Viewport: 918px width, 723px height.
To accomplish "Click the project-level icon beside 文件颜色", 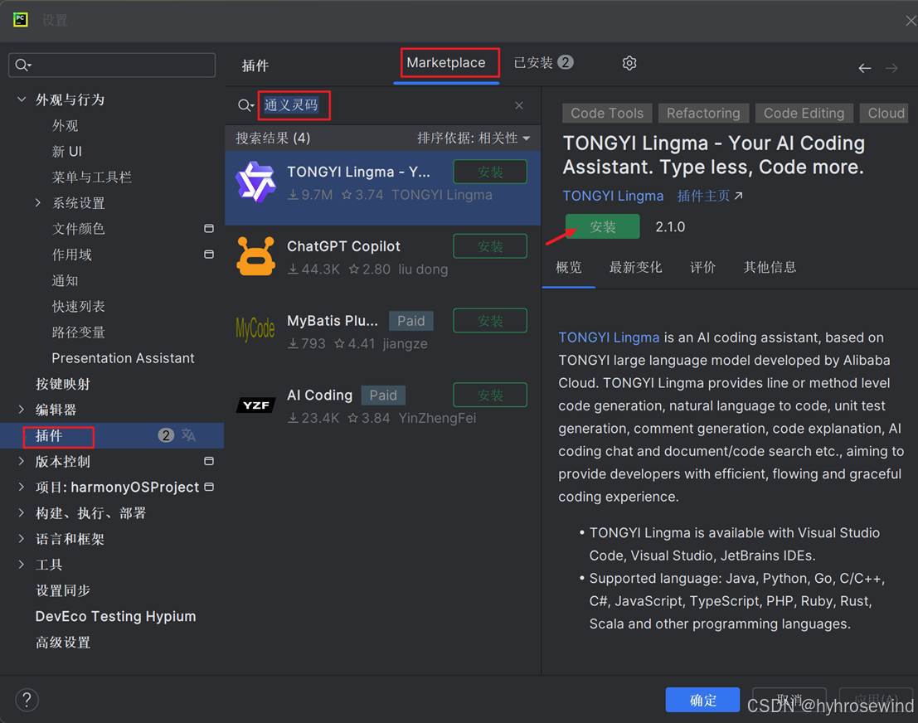I will [x=208, y=228].
